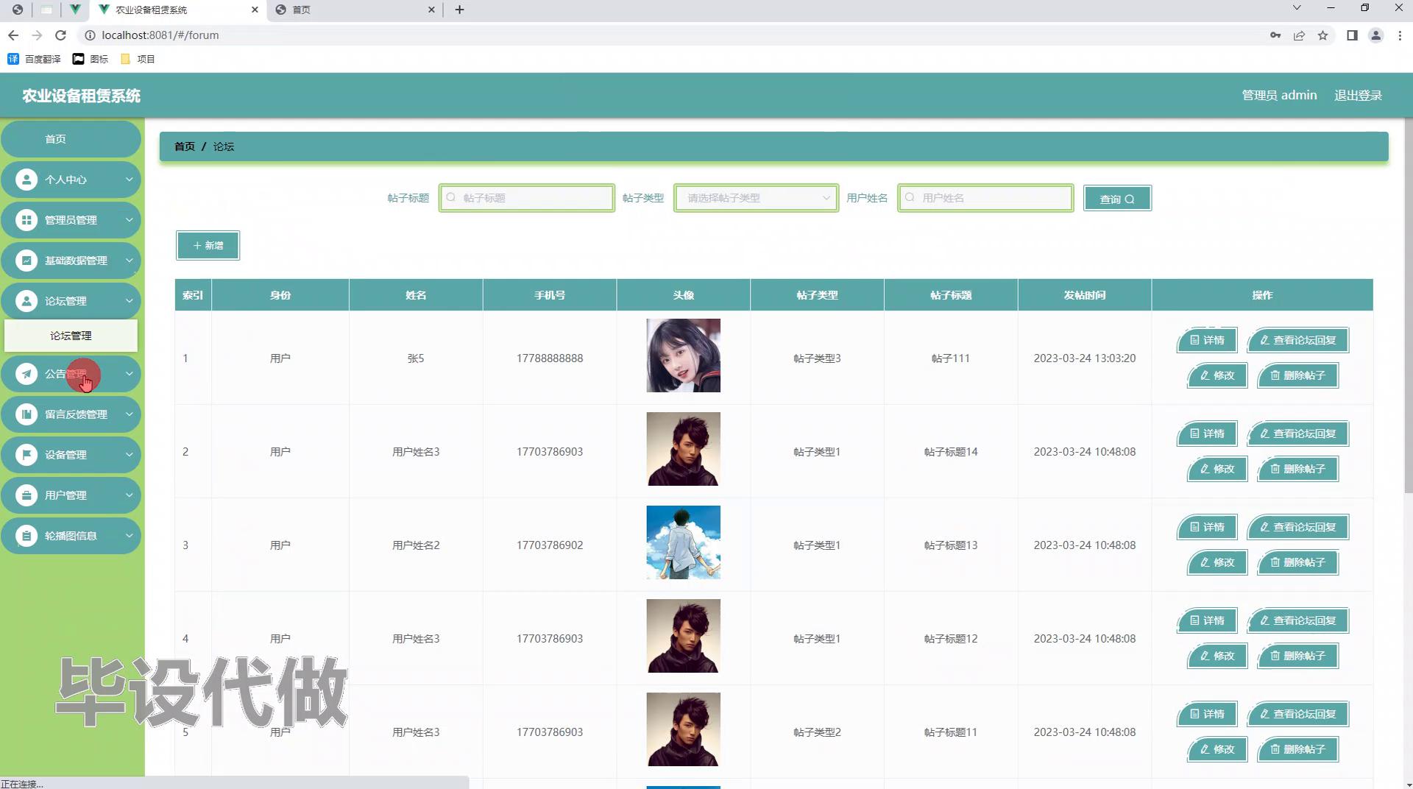Click the share page icon in address bar
Image resolution: width=1413 pixels, height=789 pixels.
click(x=1299, y=35)
